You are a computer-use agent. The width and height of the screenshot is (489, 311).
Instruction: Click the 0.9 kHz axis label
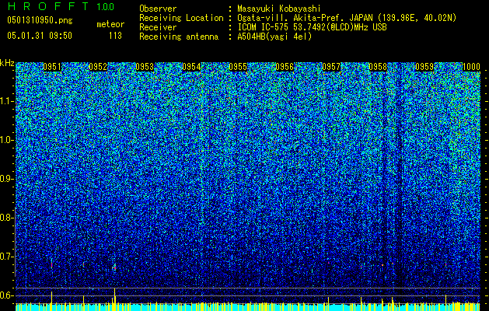coord(5,179)
